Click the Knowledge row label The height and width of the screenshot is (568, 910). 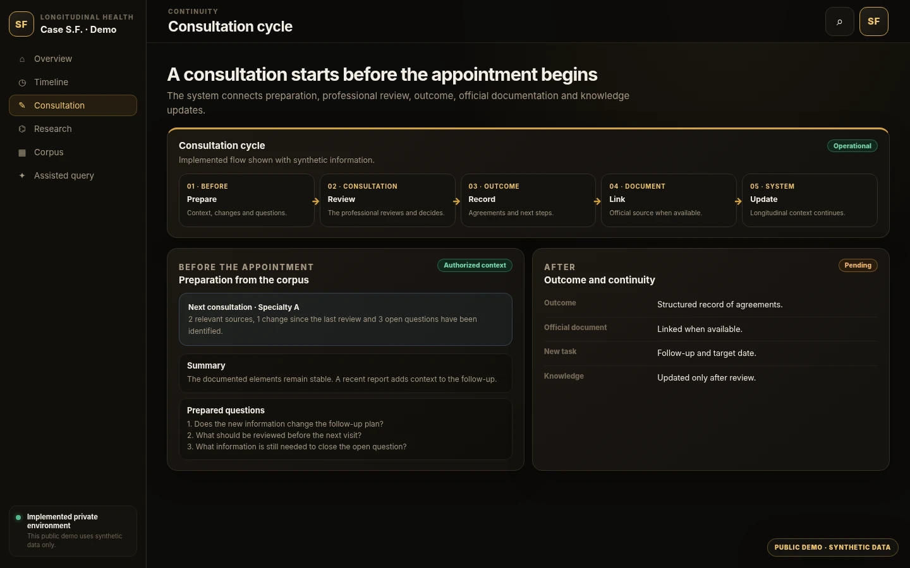(x=564, y=376)
